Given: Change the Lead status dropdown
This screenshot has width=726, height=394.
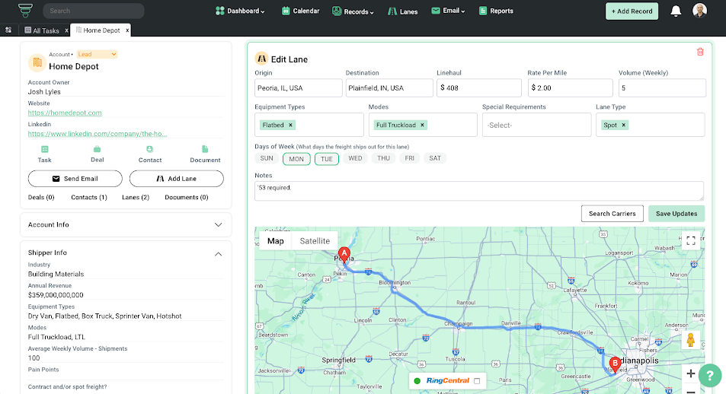Looking at the screenshot, I should click(x=97, y=54).
